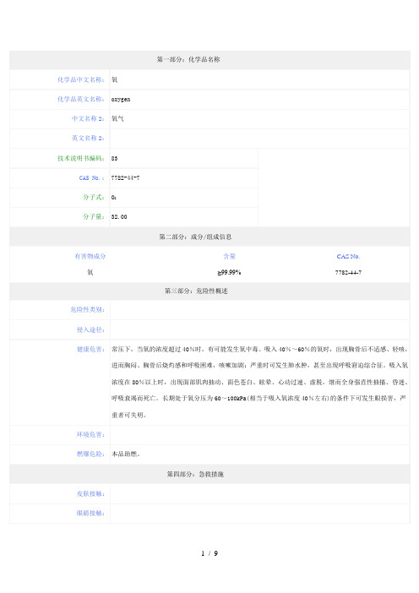
Task: Click the label 危险性类别
Action: click(87, 310)
